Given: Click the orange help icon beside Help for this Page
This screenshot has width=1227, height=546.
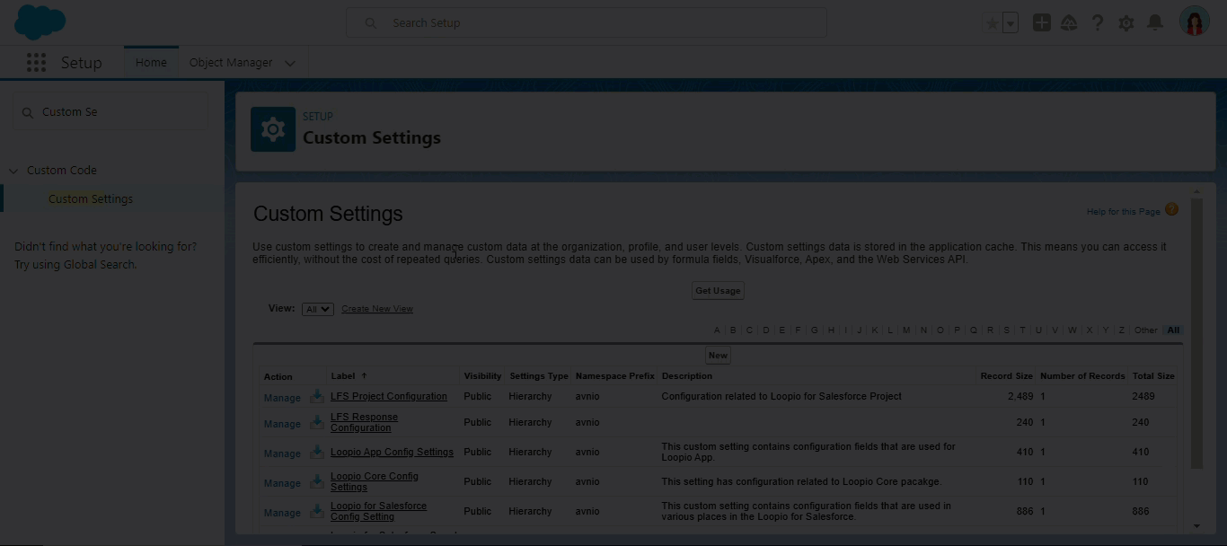Looking at the screenshot, I should click(x=1171, y=209).
